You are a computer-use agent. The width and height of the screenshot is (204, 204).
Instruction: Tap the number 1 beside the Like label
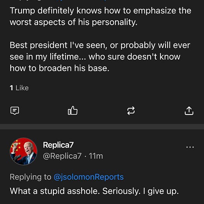(x=11, y=88)
